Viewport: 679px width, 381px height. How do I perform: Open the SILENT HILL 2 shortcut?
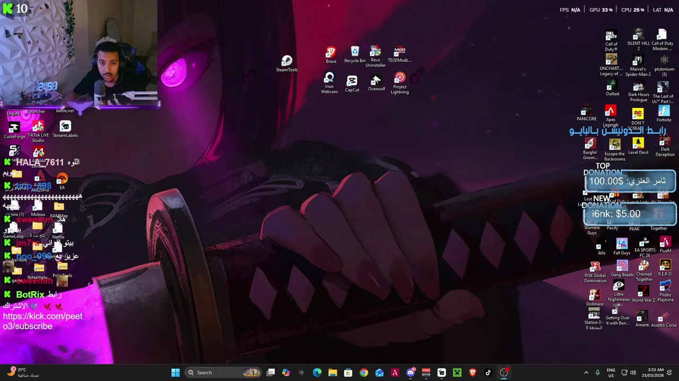click(x=638, y=40)
